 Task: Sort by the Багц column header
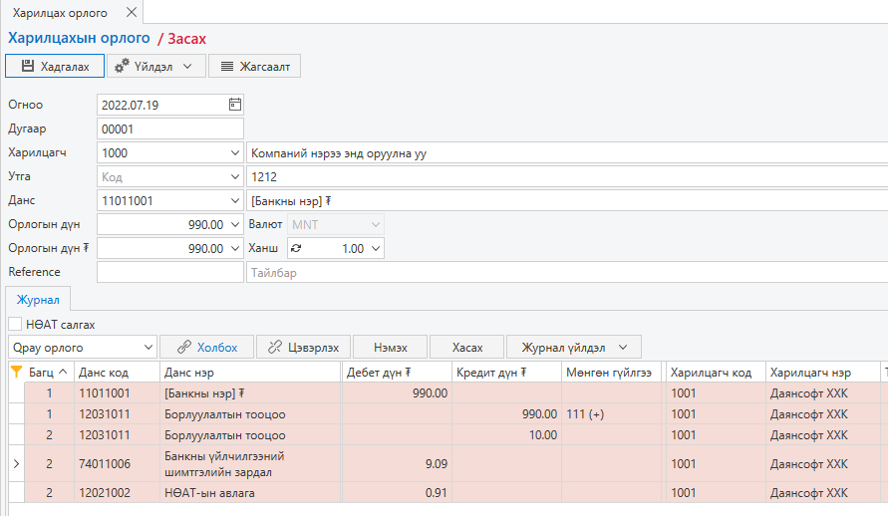coord(49,373)
